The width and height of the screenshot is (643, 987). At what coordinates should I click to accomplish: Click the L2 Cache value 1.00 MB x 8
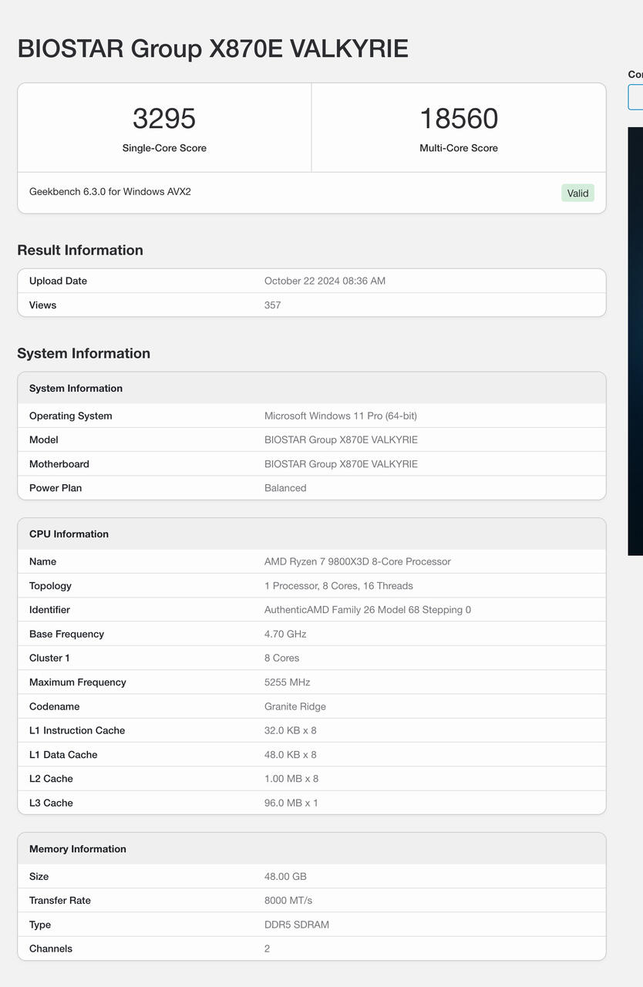click(291, 779)
